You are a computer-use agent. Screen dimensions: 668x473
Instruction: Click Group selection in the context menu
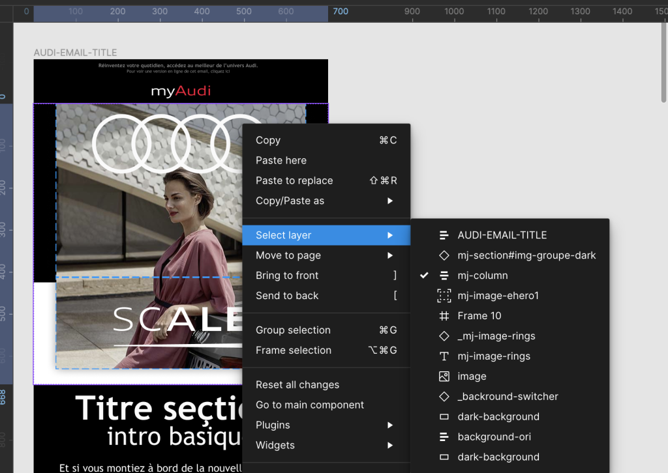click(293, 330)
